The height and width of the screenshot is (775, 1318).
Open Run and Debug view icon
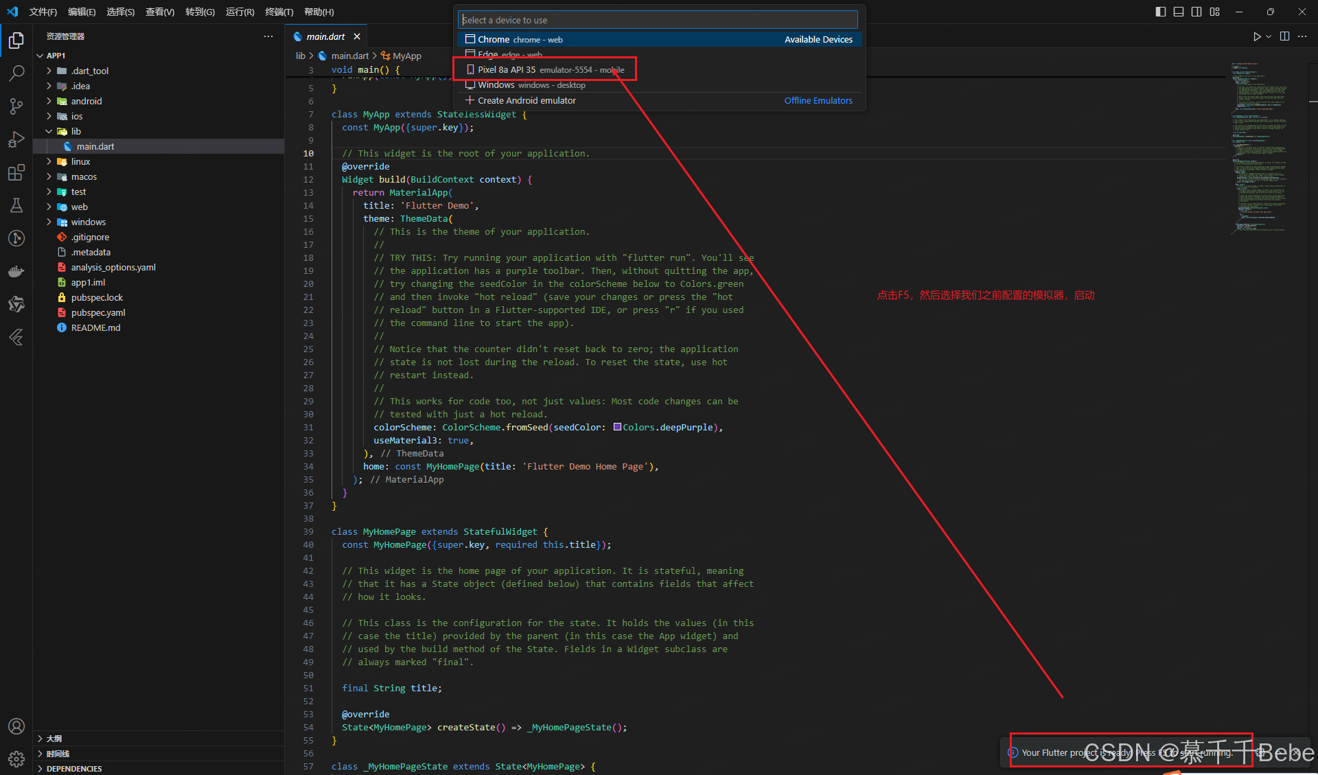pyautogui.click(x=16, y=139)
